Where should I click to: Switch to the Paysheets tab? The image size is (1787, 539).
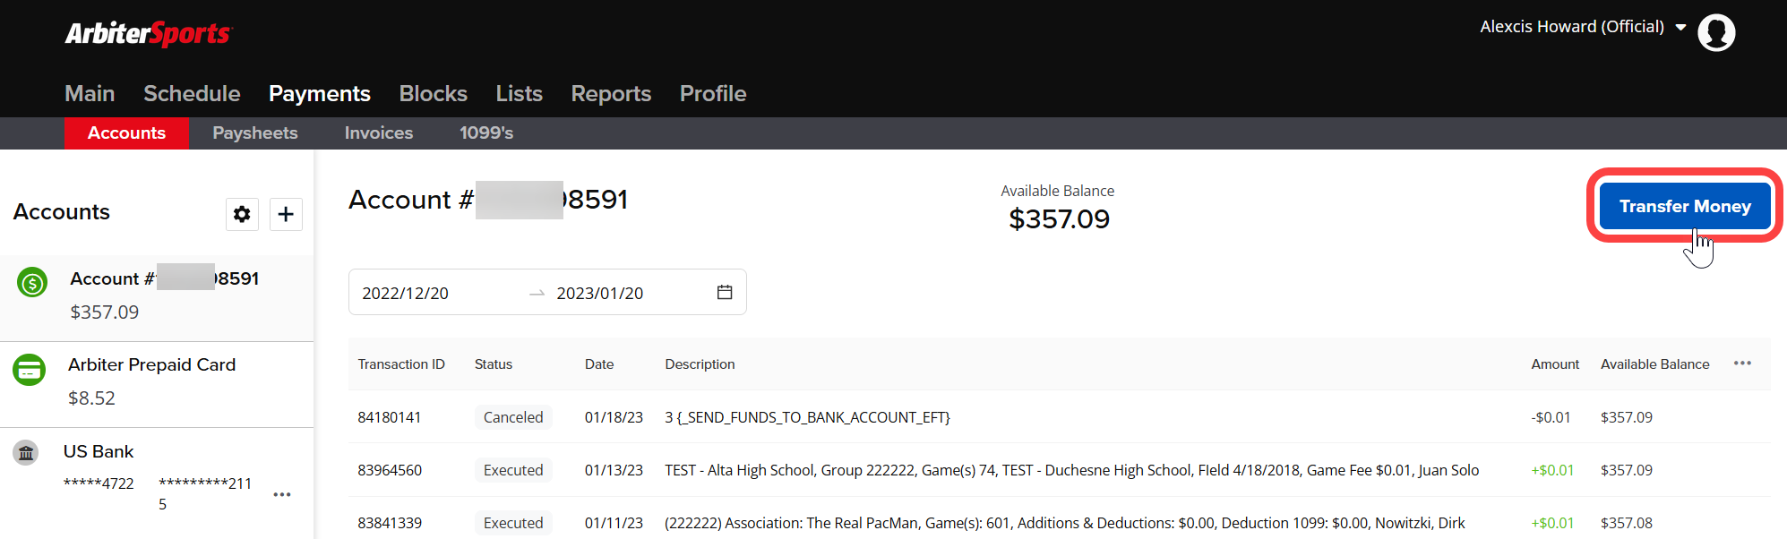click(x=255, y=133)
